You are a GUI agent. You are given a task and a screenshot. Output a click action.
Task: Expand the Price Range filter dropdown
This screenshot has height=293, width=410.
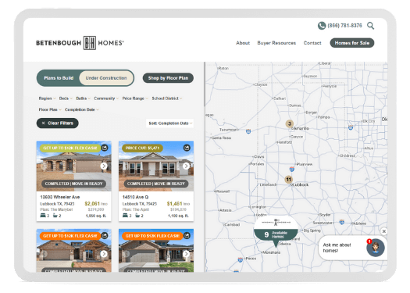coord(135,98)
